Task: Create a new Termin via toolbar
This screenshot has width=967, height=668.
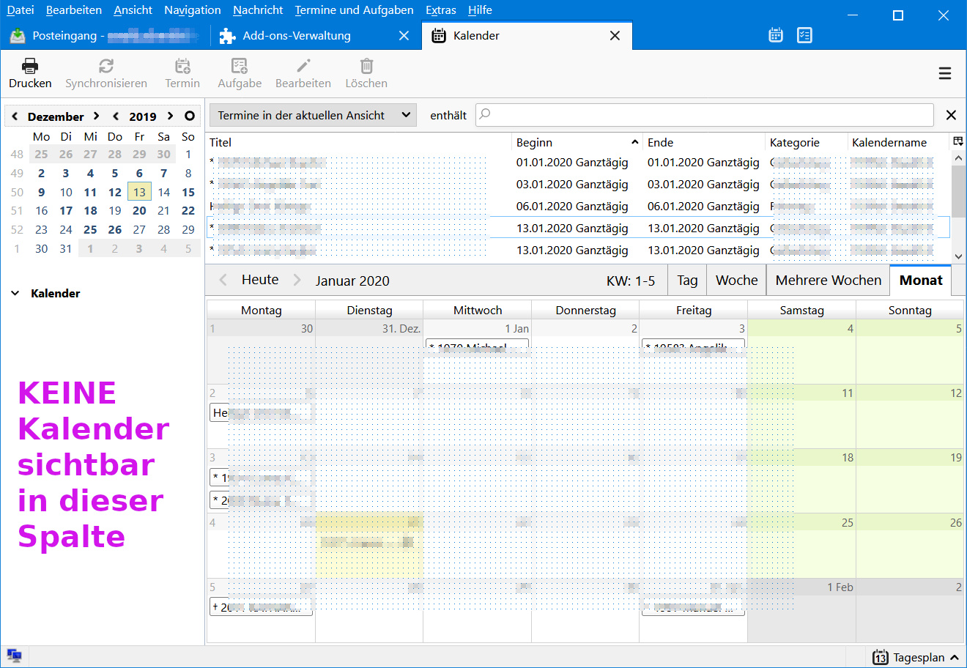Action: tap(182, 66)
